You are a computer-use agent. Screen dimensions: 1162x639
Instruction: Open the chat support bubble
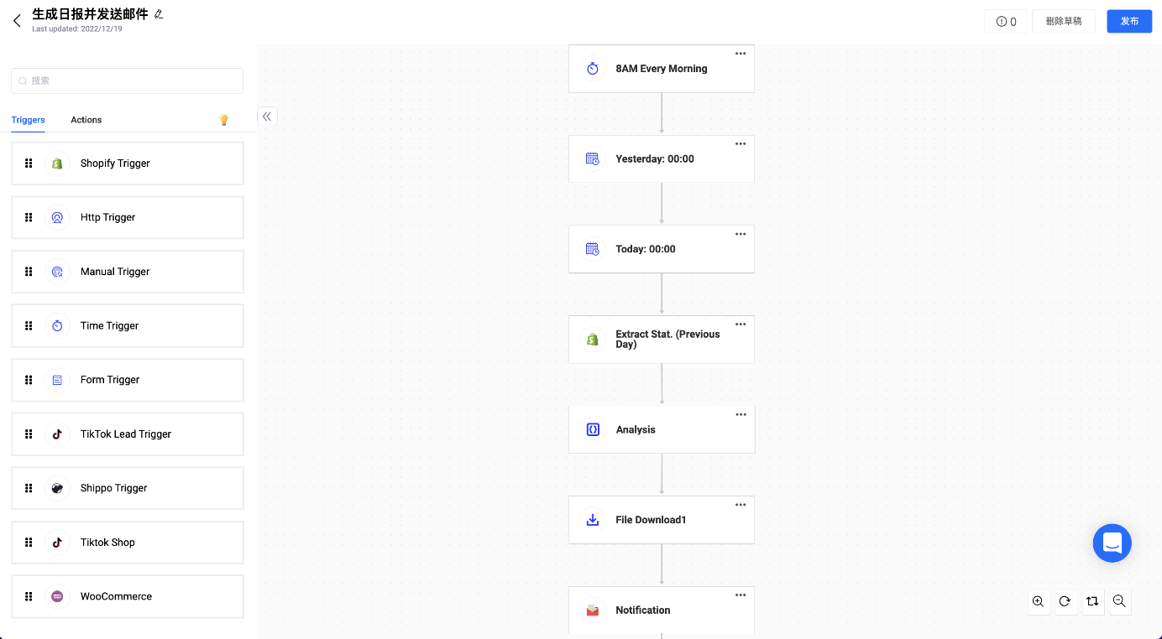(x=1112, y=543)
